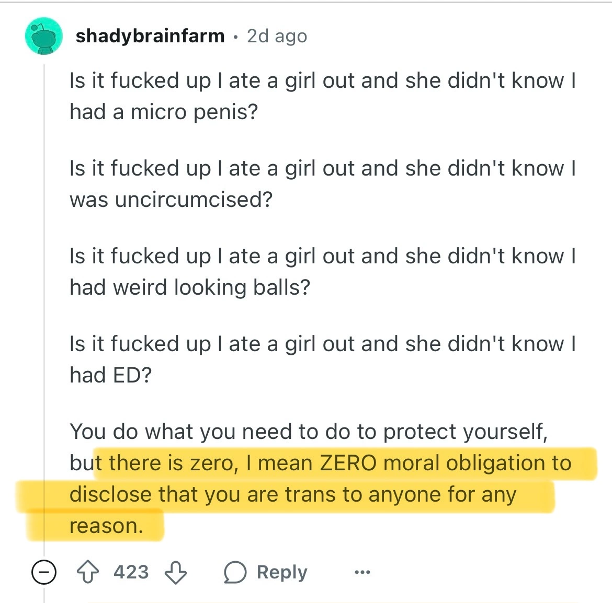
Task: Click the paragraph ending "was uncircumcised?"
Action: 323,183
